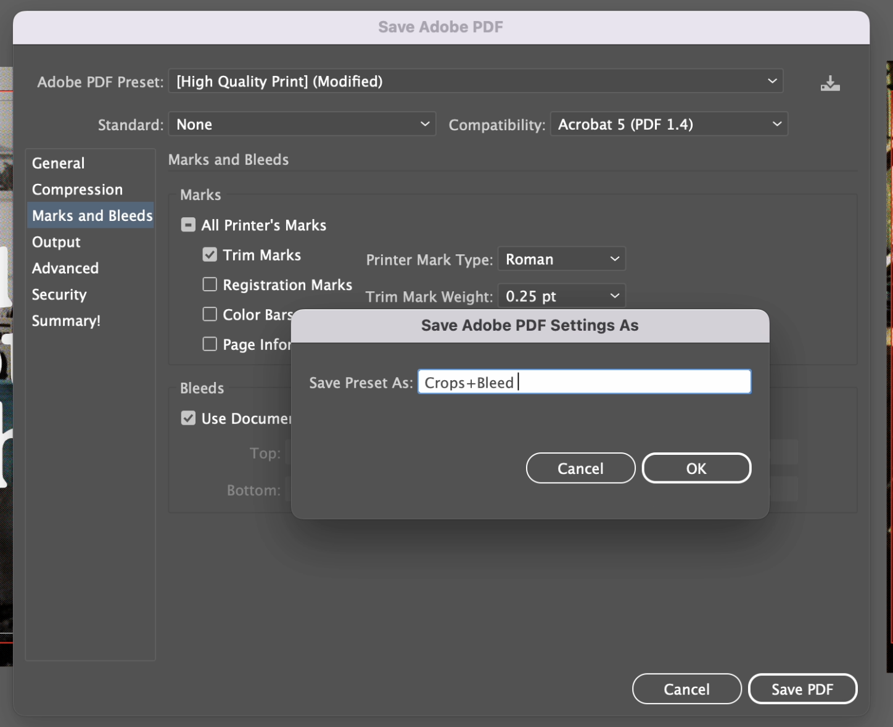Open the Compatibility dropdown

[x=669, y=124]
